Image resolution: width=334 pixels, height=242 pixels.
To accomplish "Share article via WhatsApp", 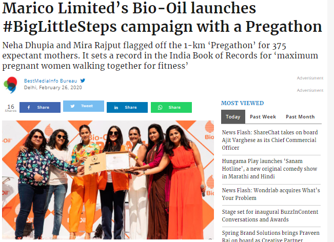I will 171,108.
